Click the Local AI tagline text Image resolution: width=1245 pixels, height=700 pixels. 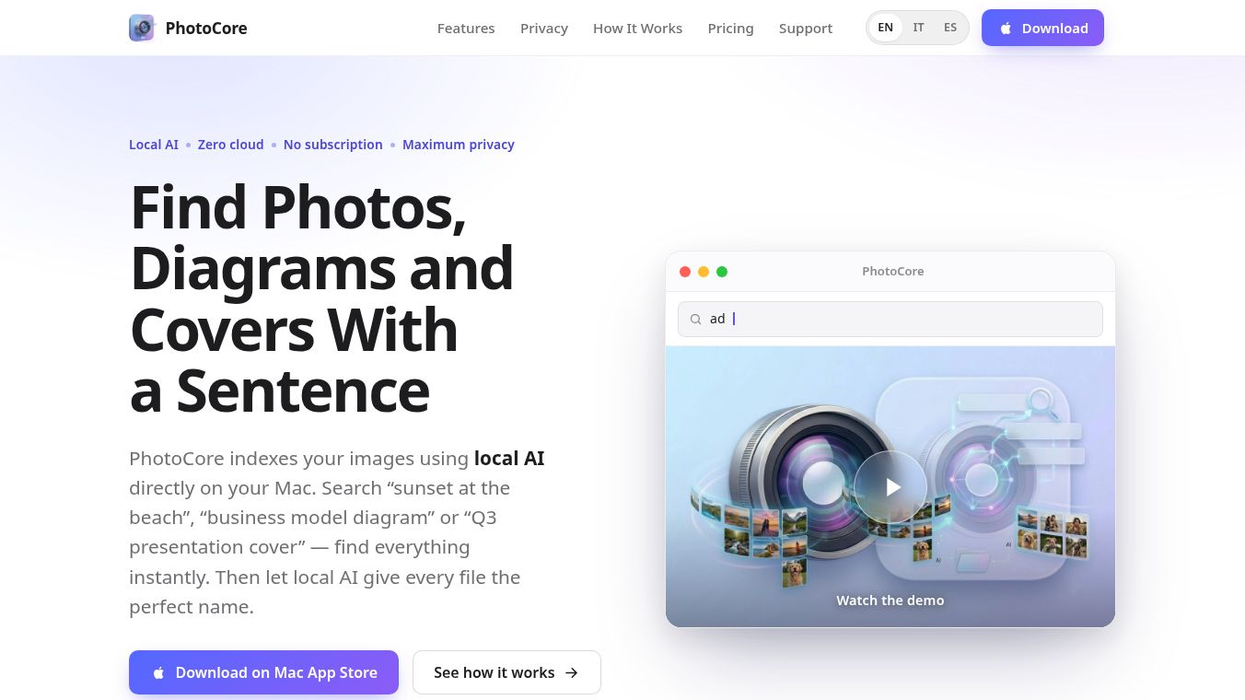[x=154, y=145]
